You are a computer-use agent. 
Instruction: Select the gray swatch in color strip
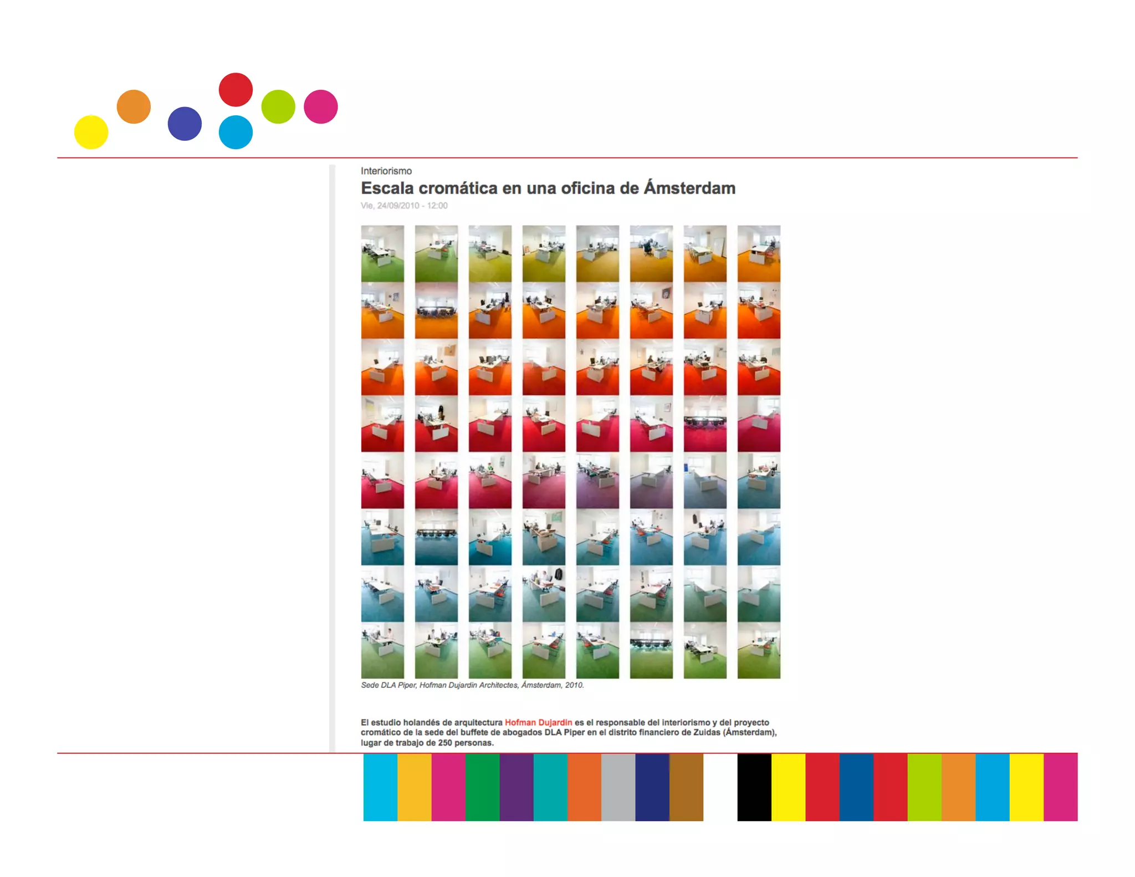[x=618, y=787]
